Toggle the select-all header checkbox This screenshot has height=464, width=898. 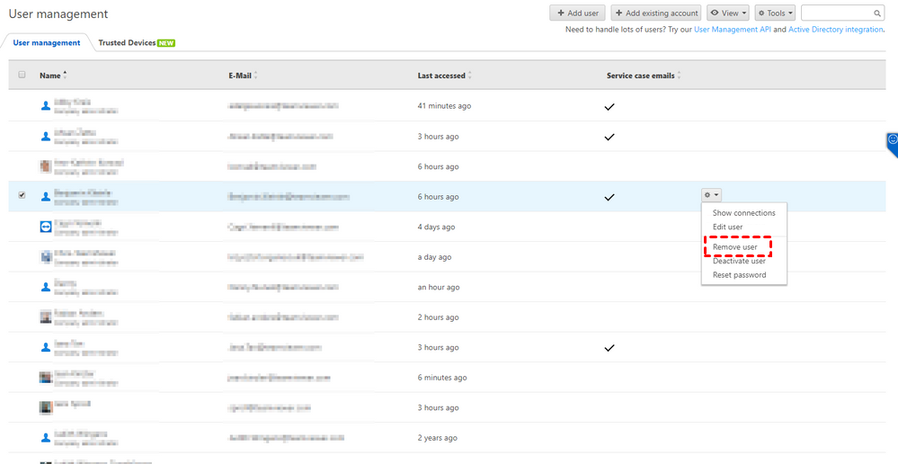[x=22, y=75]
